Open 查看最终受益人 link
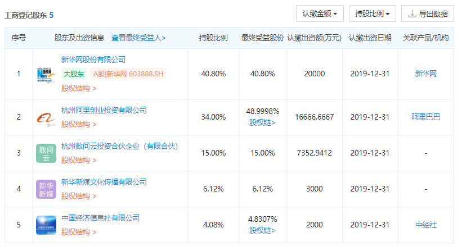 tap(138, 38)
